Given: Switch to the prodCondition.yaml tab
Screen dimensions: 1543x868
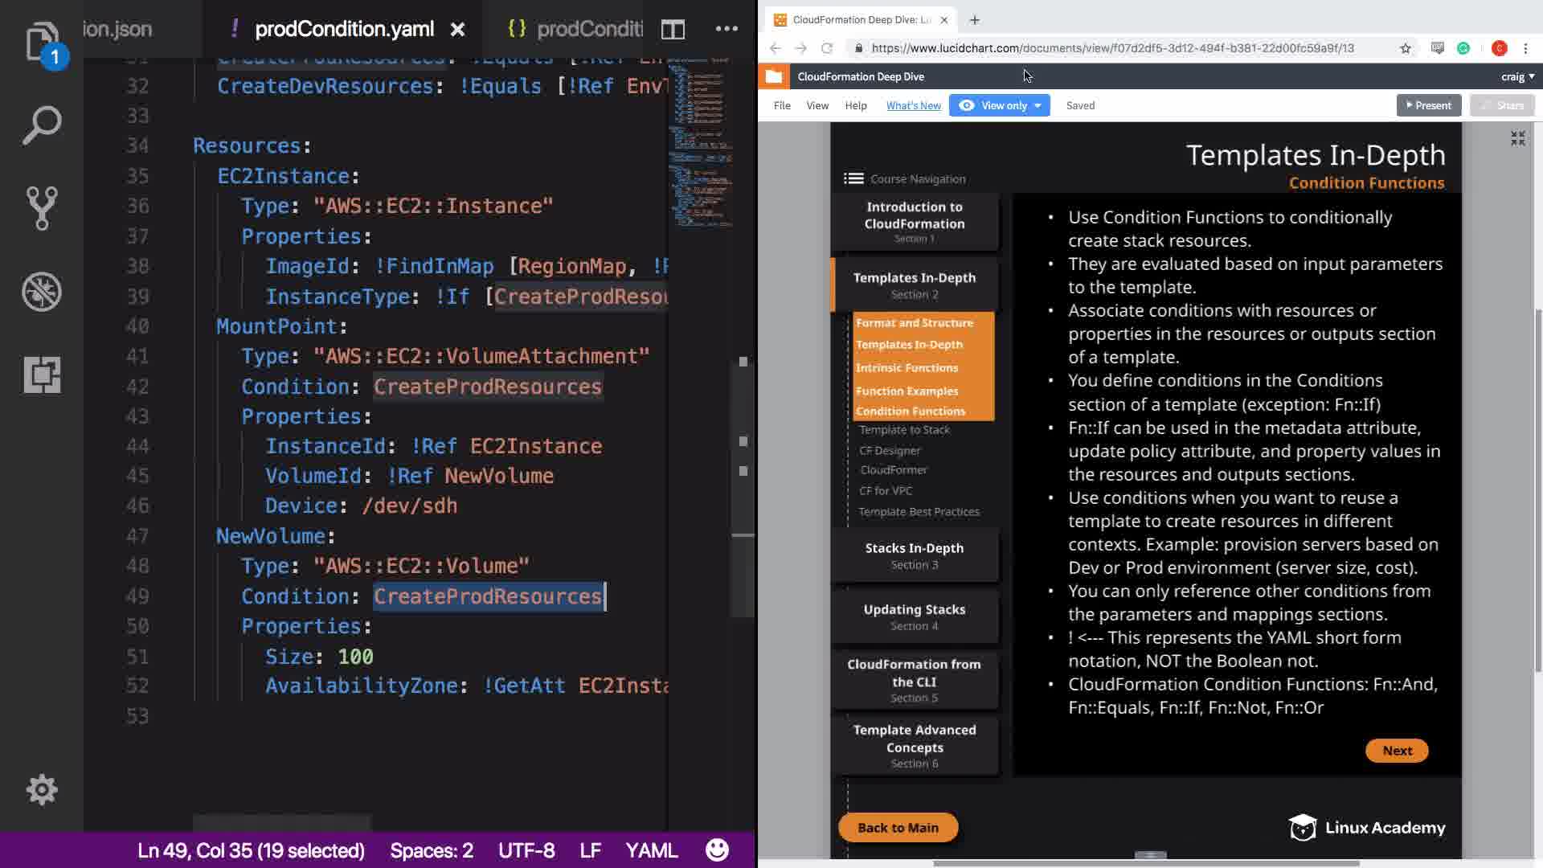Looking at the screenshot, I should click(x=344, y=30).
